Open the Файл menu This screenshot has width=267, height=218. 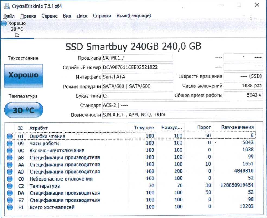tap(9, 16)
